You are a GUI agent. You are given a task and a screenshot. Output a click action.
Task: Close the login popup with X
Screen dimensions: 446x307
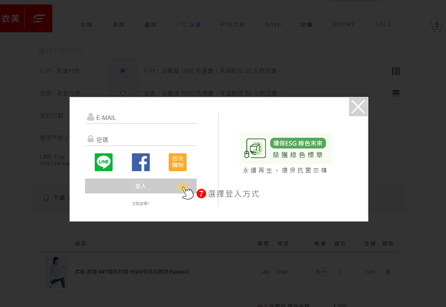point(358,107)
